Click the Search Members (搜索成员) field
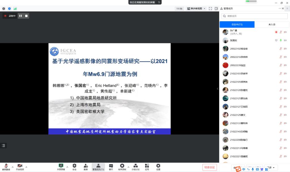The width and height of the screenshot is (290, 172). (x=255, y=16)
